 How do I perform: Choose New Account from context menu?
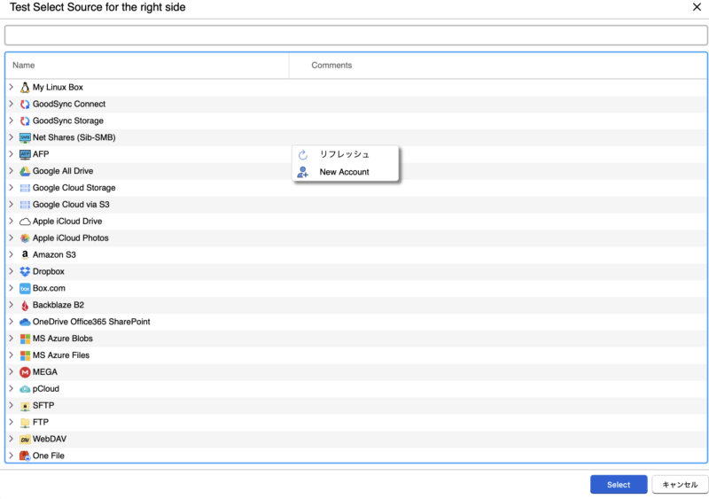[344, 172]
